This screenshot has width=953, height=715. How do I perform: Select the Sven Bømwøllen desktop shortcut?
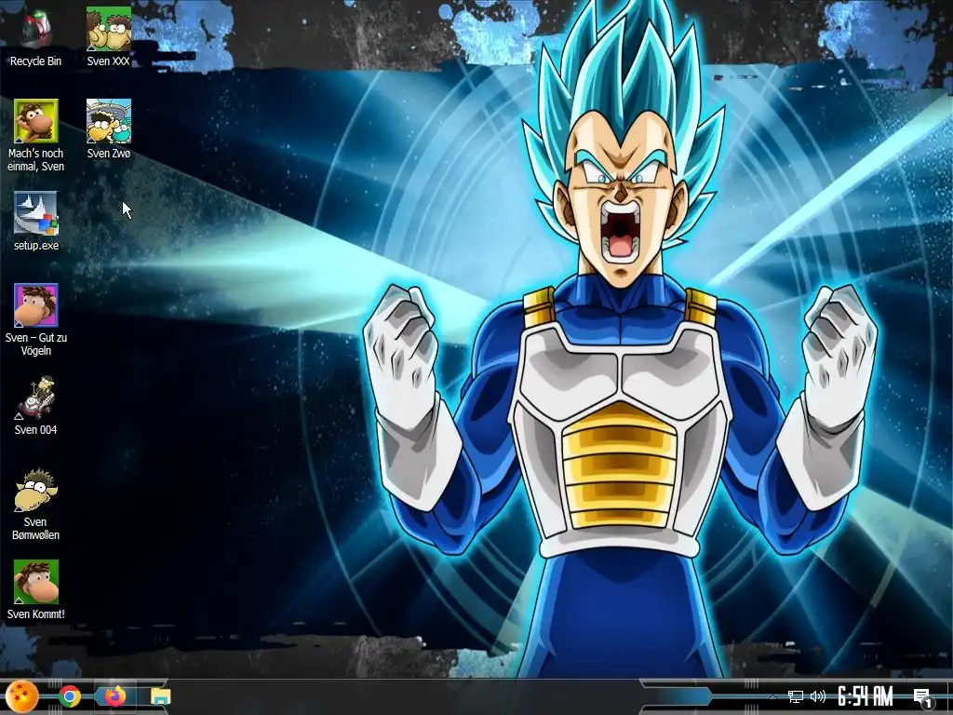pyautogui.click(x=36, y=504)
